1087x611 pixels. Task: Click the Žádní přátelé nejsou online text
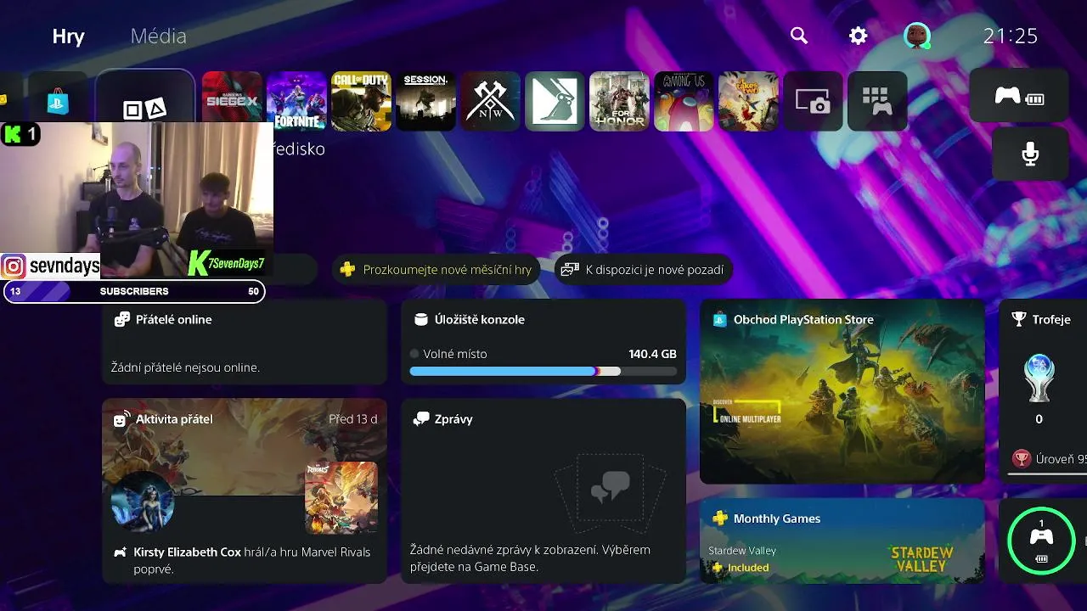pyautogui.click(x=185, y=367)
